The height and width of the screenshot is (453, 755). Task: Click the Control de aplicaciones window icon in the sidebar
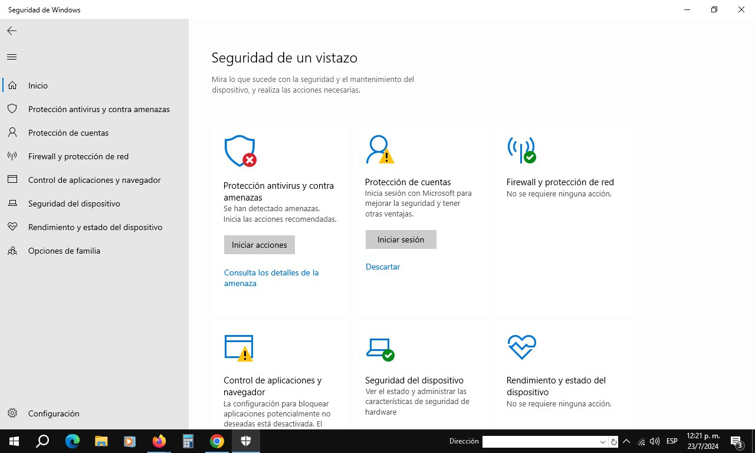point(12,180)
